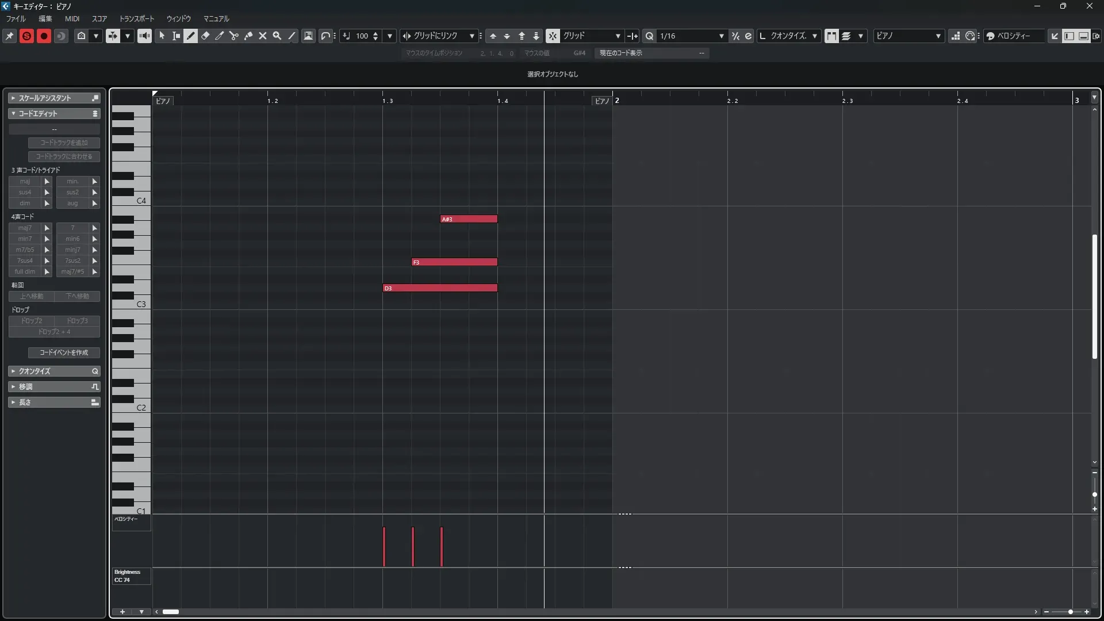Select the Draw pencil tool
Image resolution: width=1104 pixels, height=621 pixels.
coord(191,36)
